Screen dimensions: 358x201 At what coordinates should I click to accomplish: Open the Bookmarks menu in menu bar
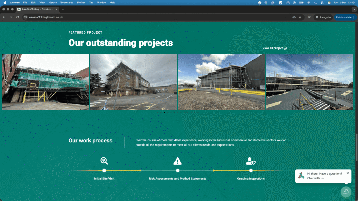click(67, 2)
